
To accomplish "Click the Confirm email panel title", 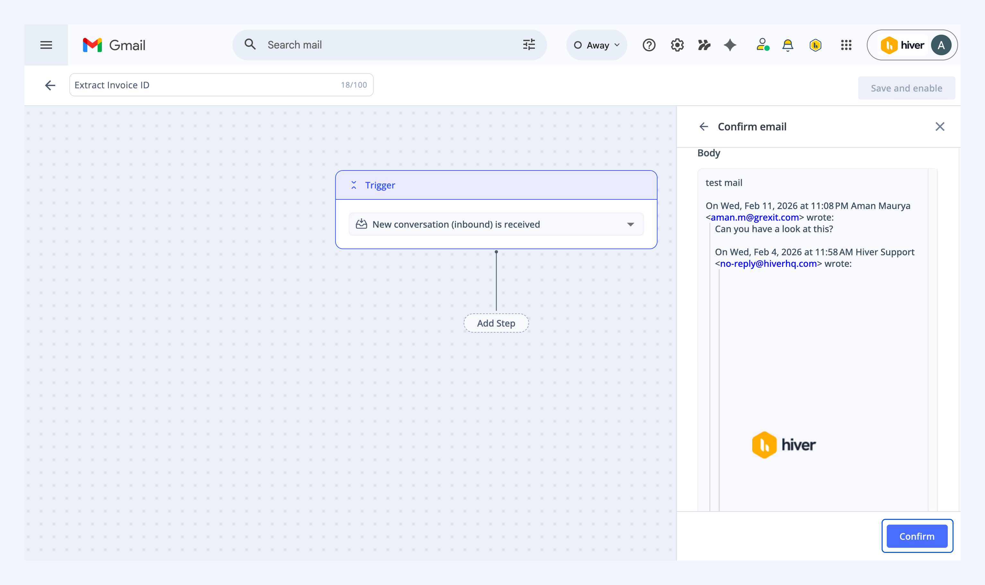I will (x=752, y=127).
